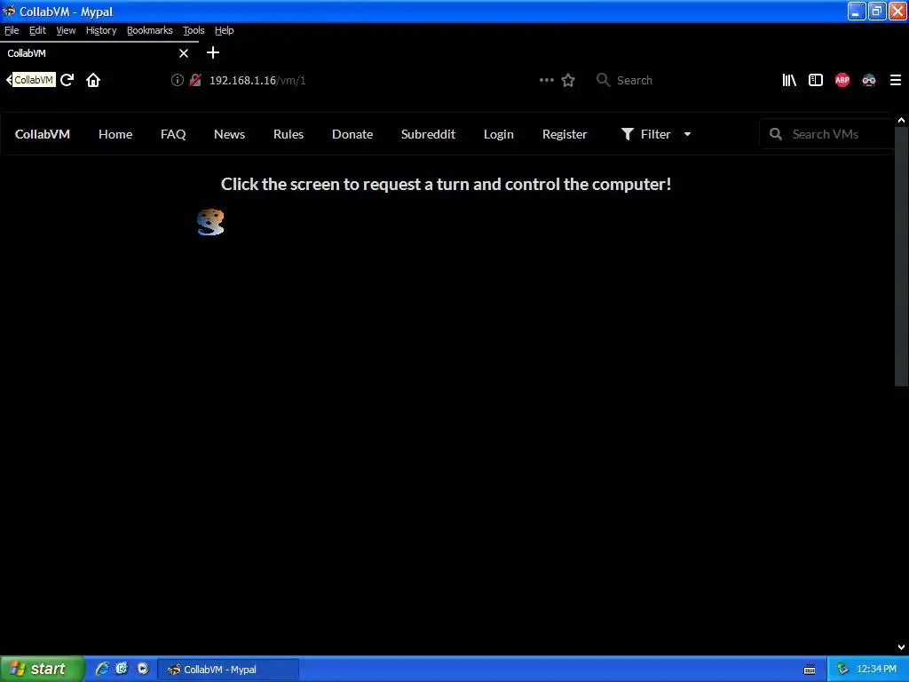The height and width of the screenshot is (682, 909).
Task: Open Adblock Plus extension
Action: tap(842, 80)
